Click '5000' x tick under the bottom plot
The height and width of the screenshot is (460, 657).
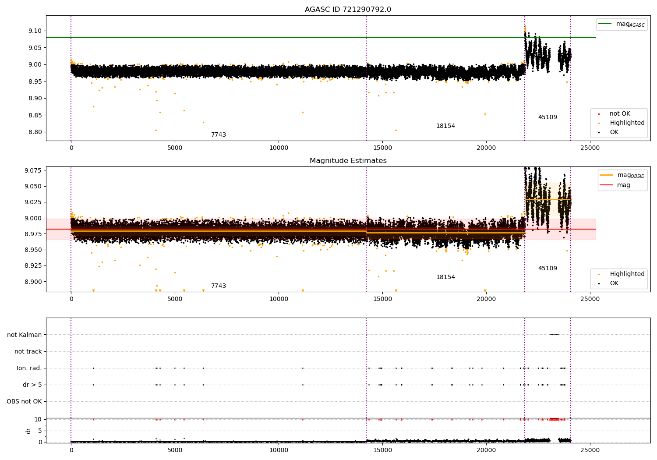(x=175, y=450)
